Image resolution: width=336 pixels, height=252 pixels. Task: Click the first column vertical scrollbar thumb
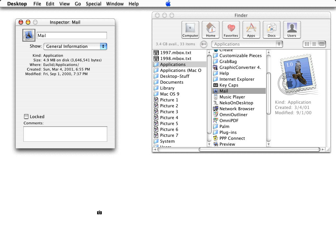pyautogui.click(x=209, y=94)
